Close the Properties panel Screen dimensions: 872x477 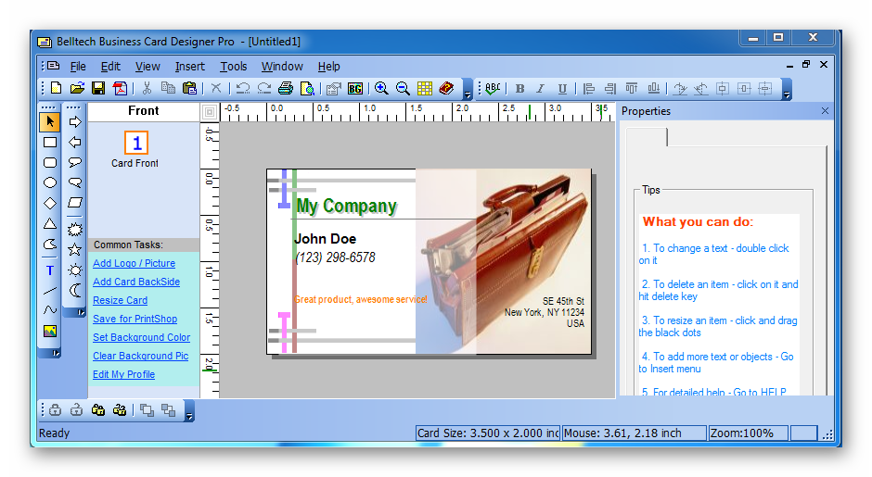825,111
